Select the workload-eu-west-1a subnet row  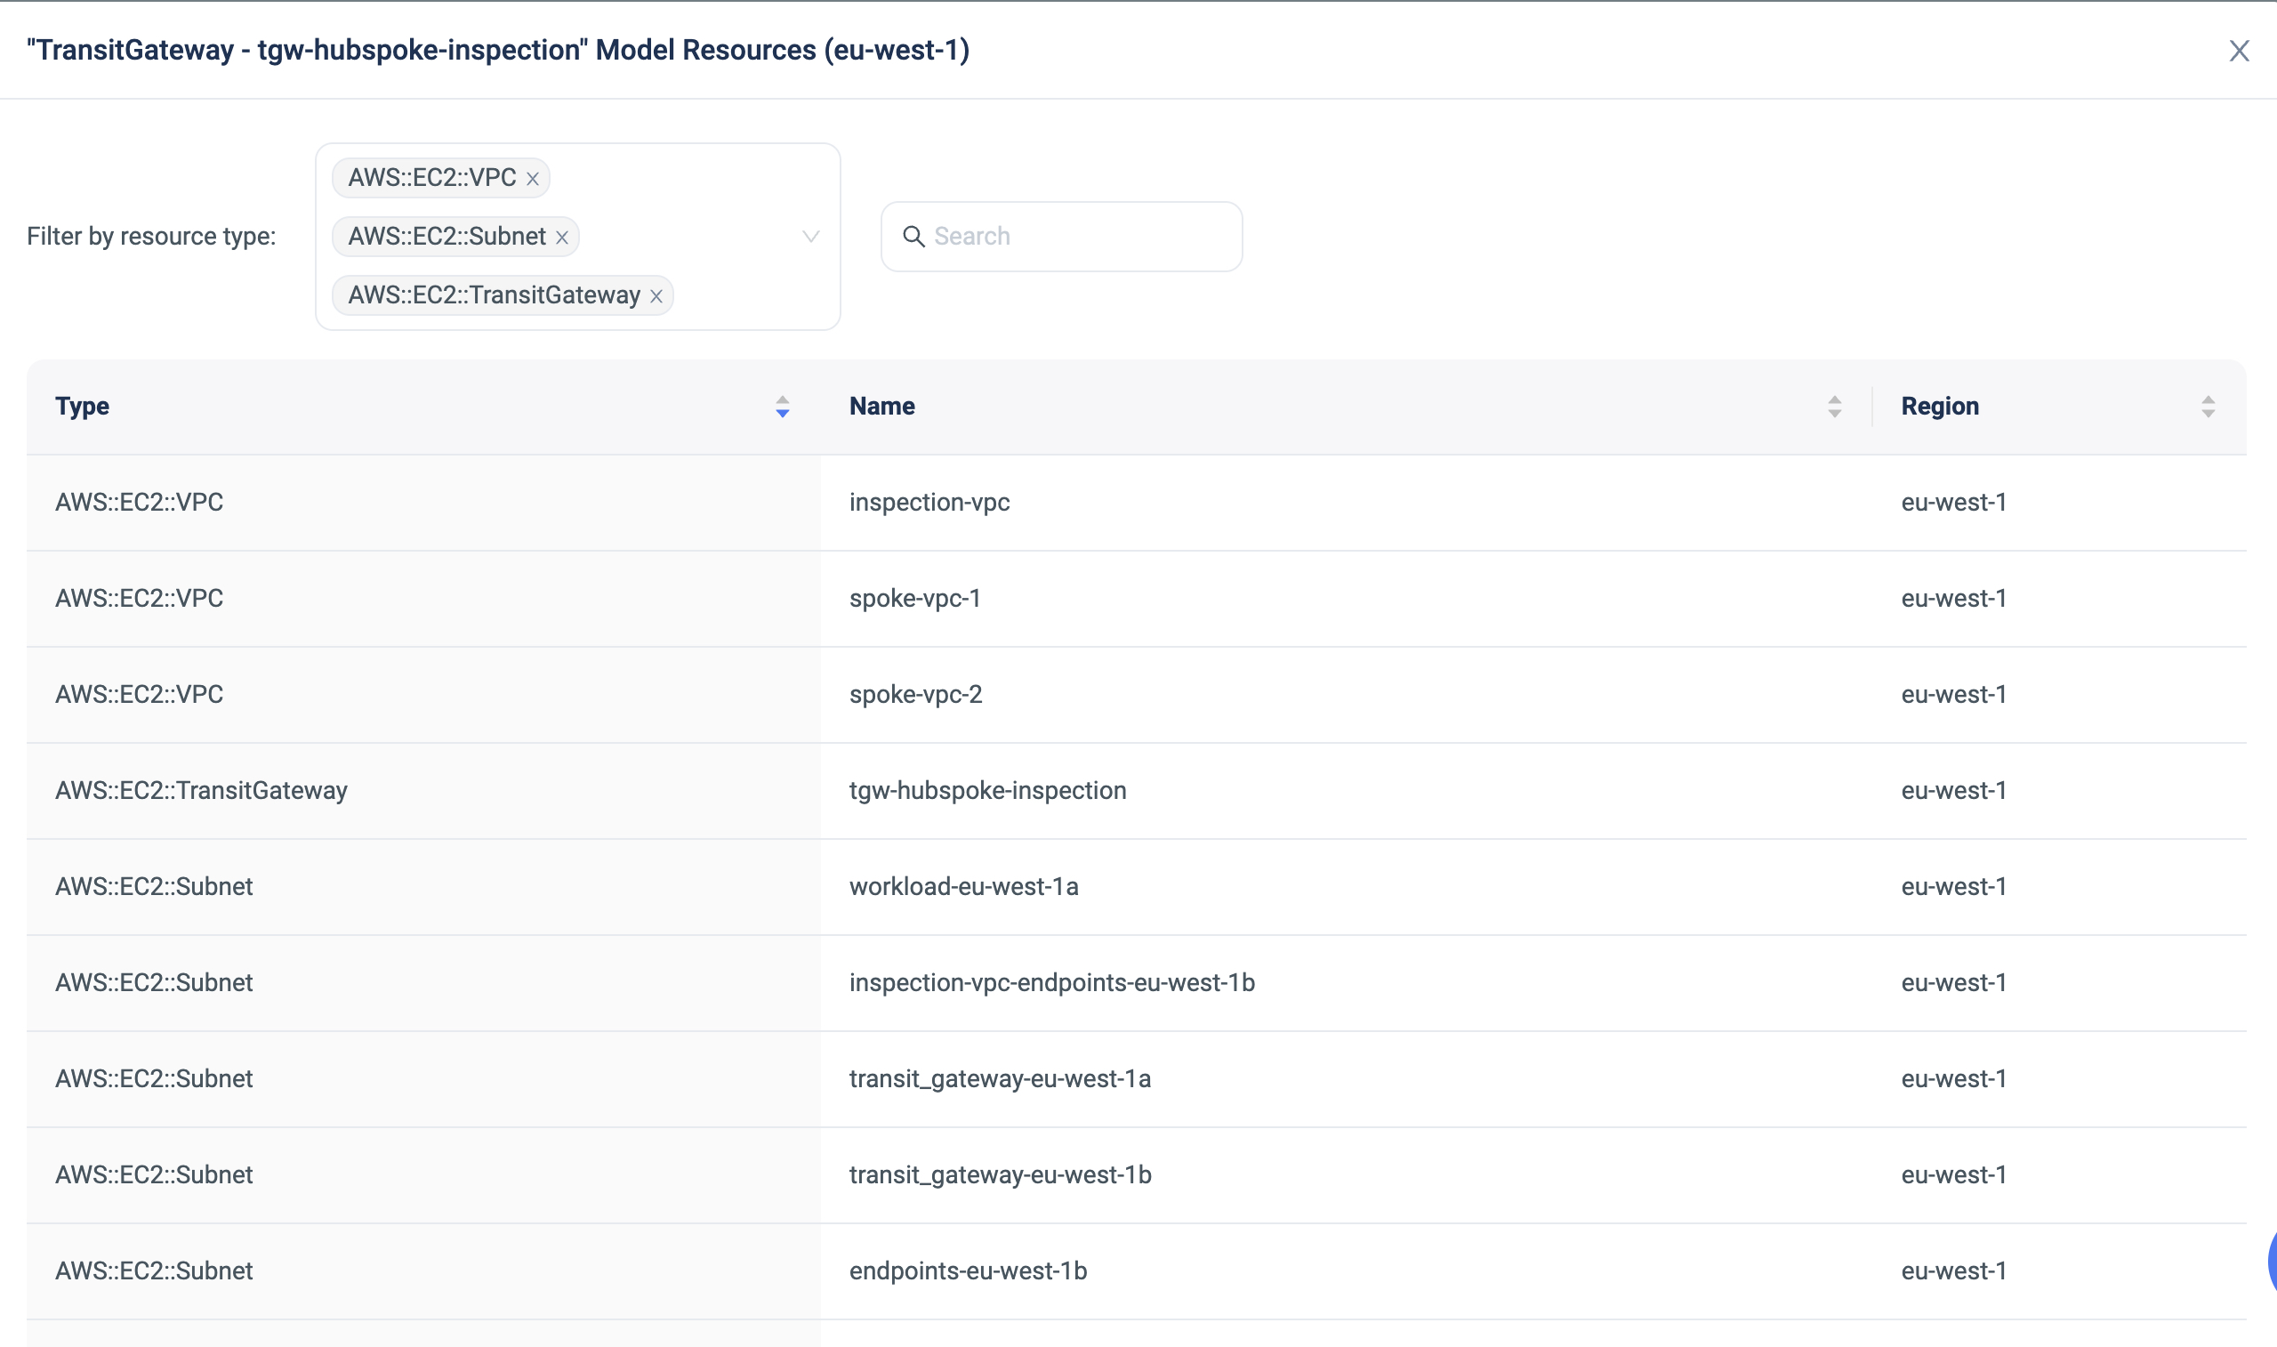click(x=963, y=887)
